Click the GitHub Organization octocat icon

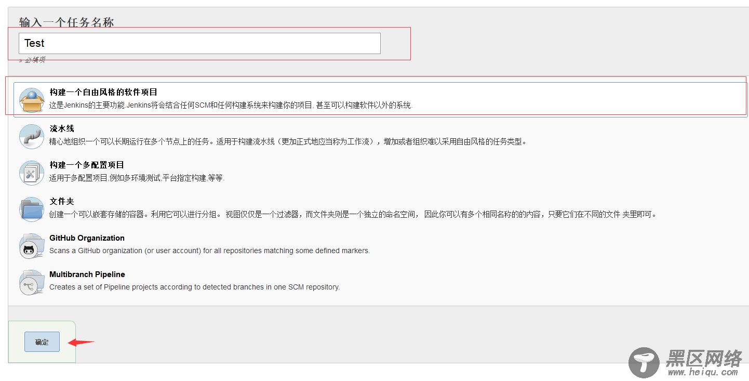32,246
